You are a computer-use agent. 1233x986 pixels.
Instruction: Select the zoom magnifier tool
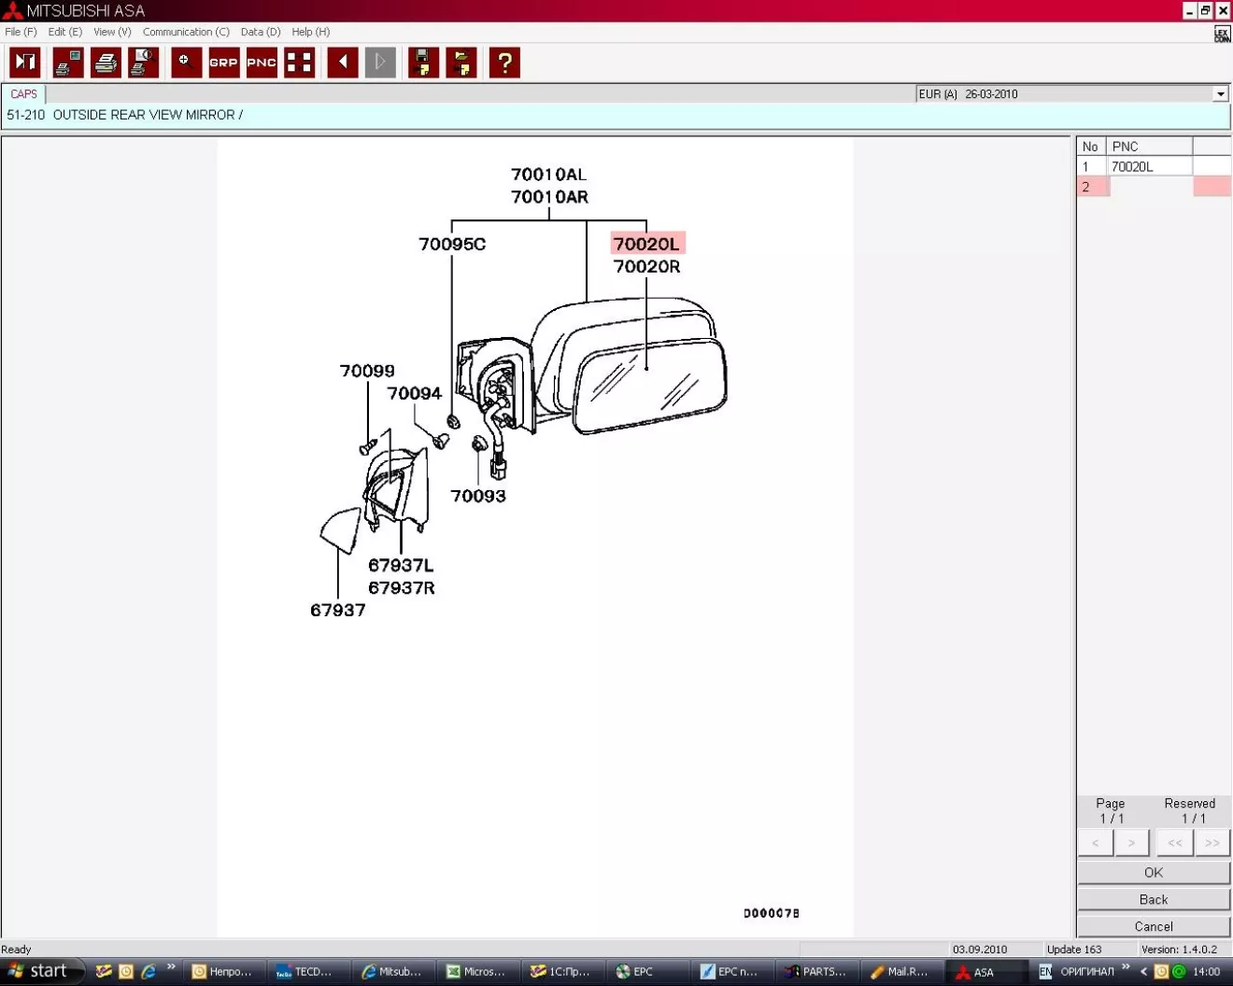click(x=186, y=63)
